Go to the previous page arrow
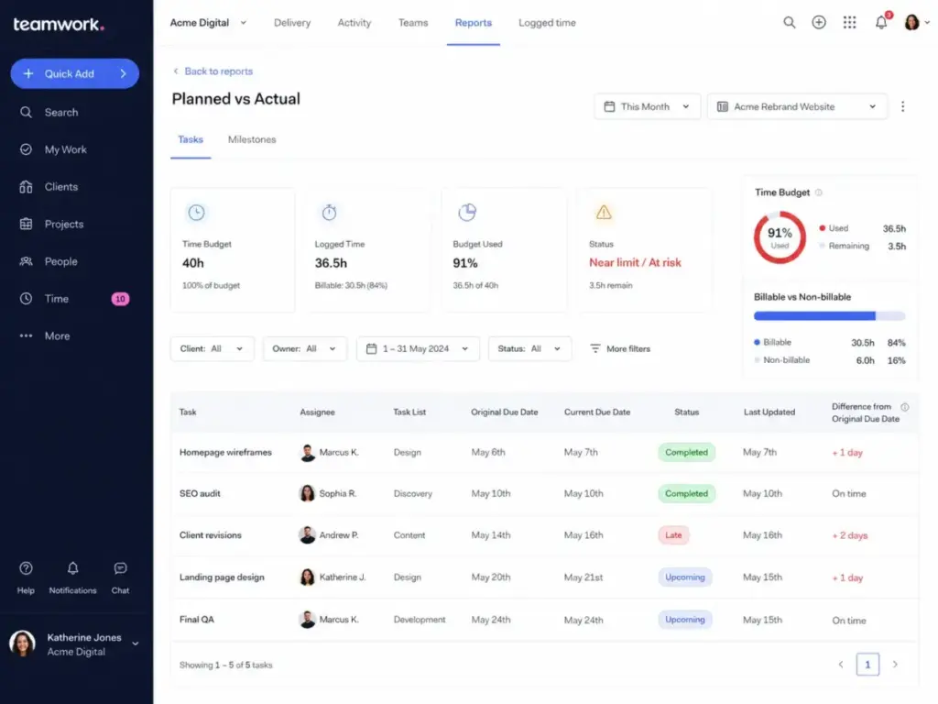Viewport: 938px width, 704px height. point(841,665)
